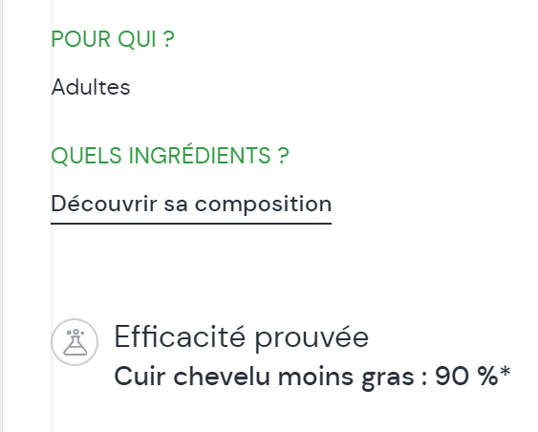This screenshot has height=432, width=538.
Task: Click the word composition in the link
Action: click(x=263, y=205)
